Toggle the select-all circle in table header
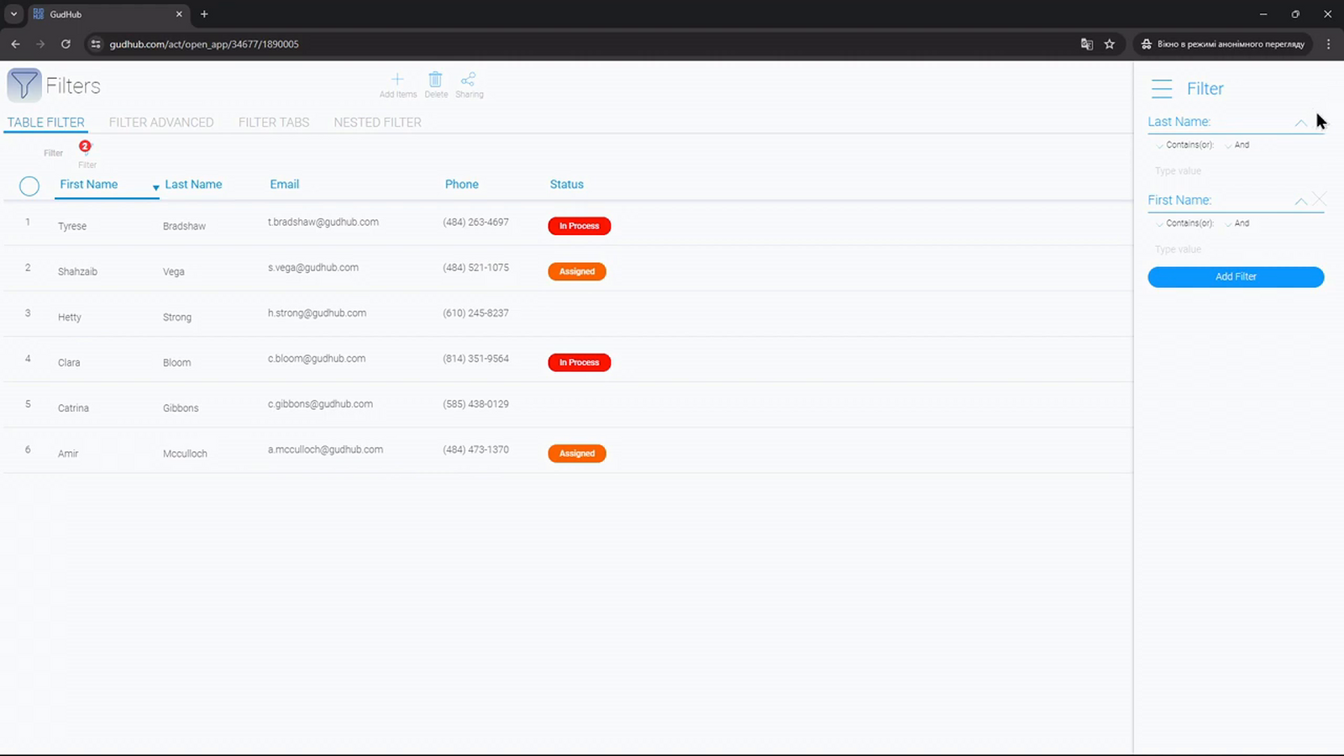The height and width of the screenshot is (756, 1344). coord(29,186)
